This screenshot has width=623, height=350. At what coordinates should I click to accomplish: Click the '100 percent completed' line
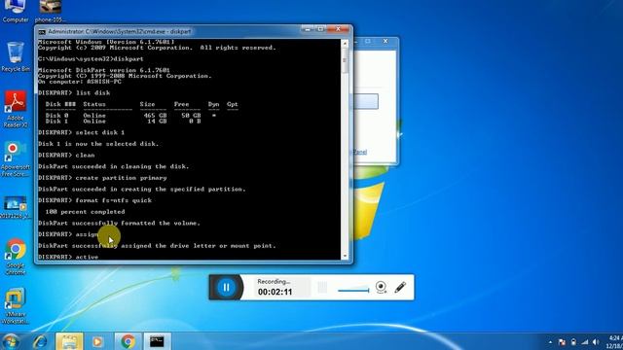click(85, 212)
